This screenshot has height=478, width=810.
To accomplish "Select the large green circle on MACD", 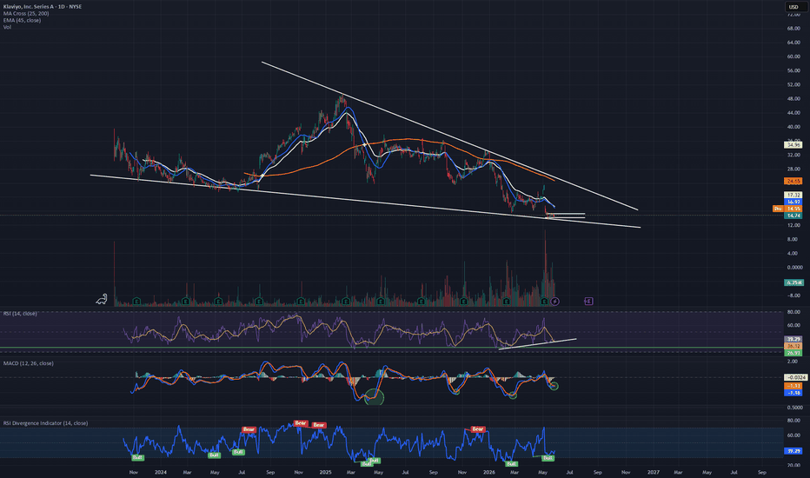I will click(374, 397).
